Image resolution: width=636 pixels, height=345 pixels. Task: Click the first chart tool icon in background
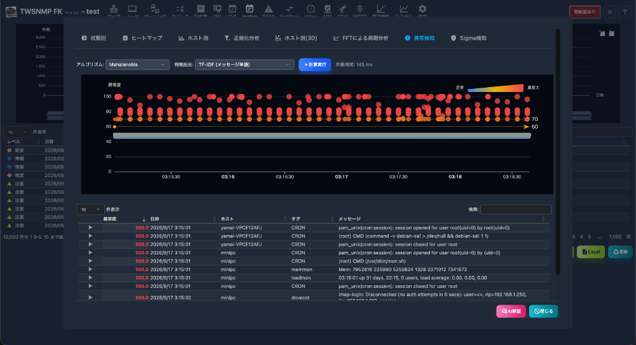pos(602,34)
